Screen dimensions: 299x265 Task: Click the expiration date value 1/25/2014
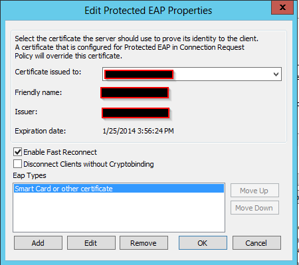(119, 131)
